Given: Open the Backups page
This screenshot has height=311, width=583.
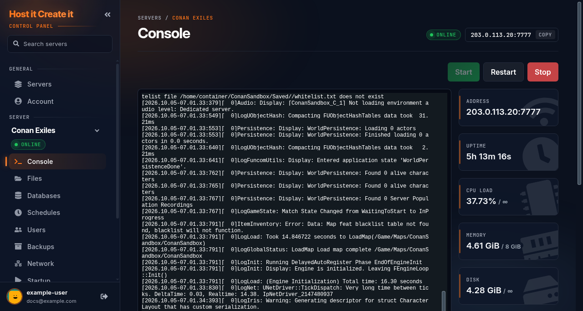Looking at the screenshot, I should pos(57,246).
